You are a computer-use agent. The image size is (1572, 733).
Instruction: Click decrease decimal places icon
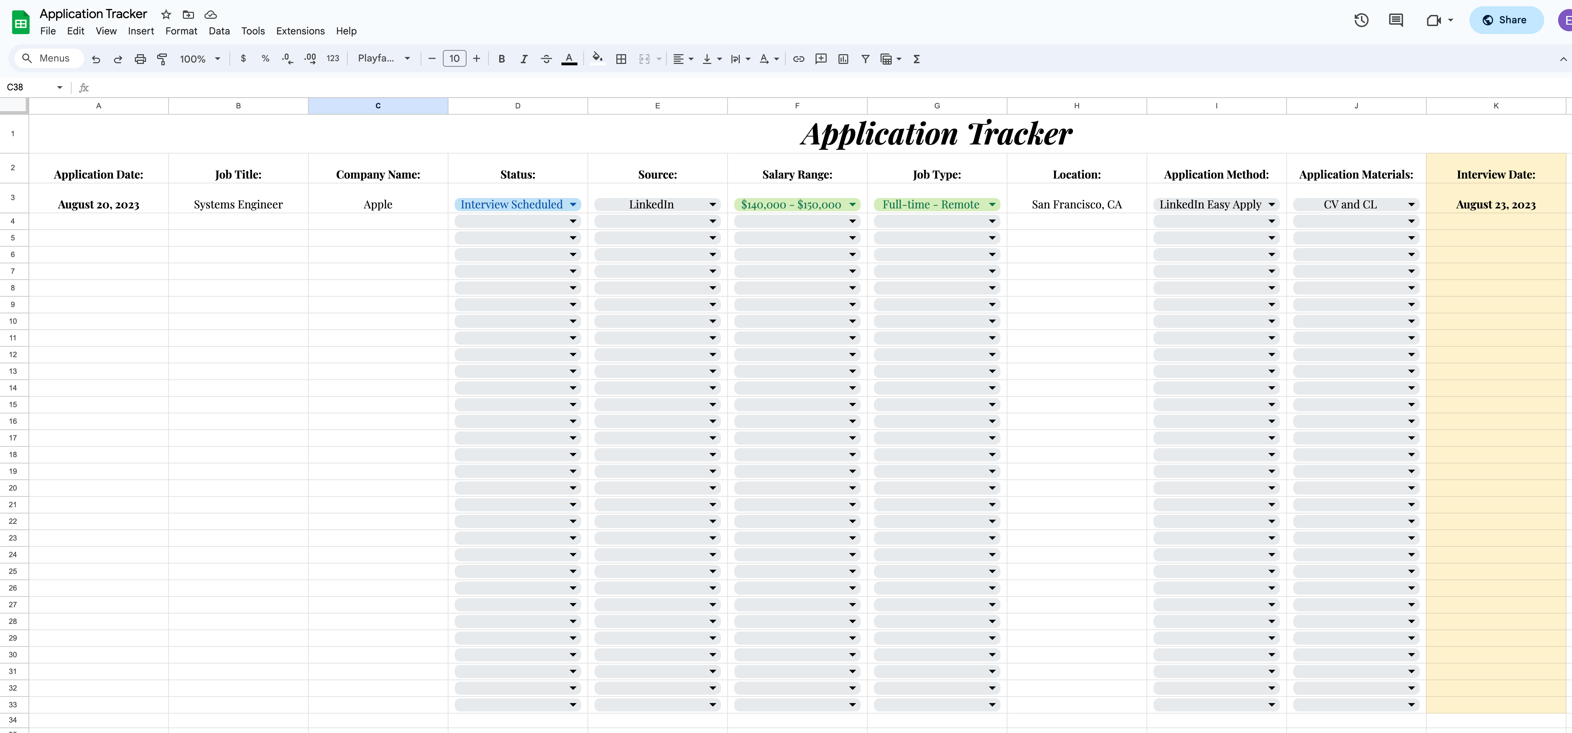click(x=287, y=59)
